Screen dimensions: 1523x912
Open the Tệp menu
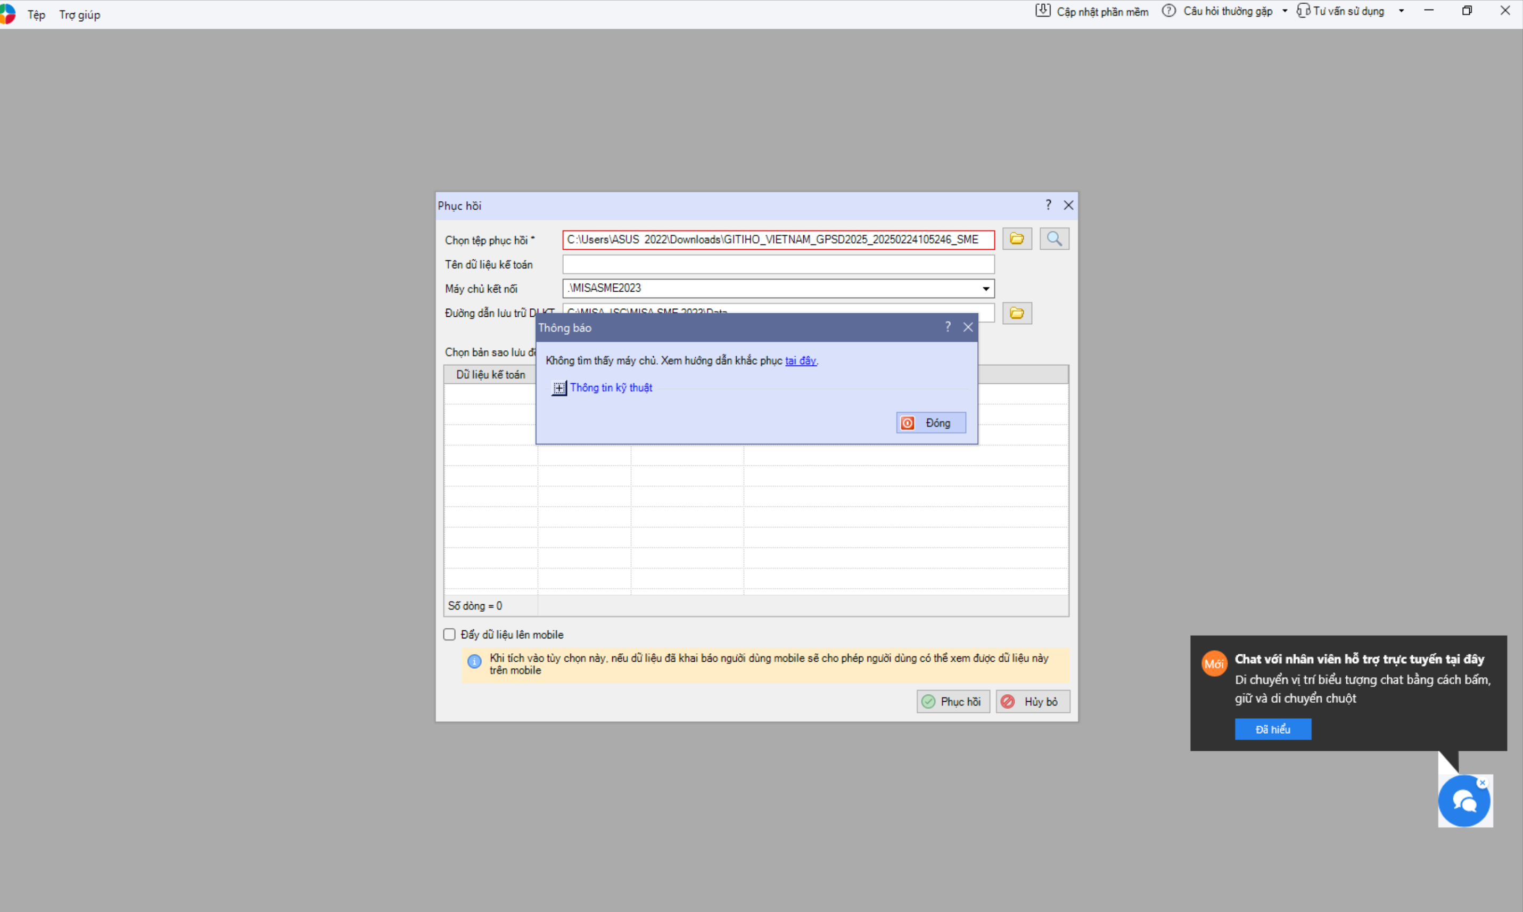click(x=36, y=15)
